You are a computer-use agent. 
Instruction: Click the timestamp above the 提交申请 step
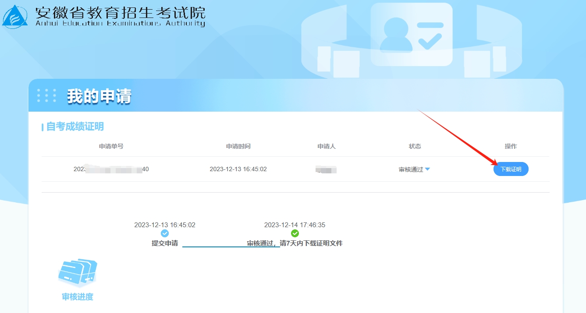click(165, 225)
